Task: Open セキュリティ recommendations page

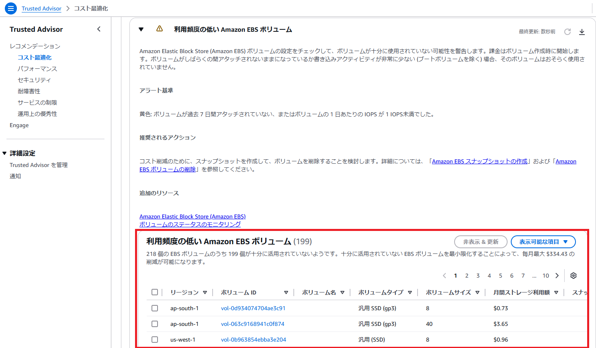Action: tap(34, 80)
